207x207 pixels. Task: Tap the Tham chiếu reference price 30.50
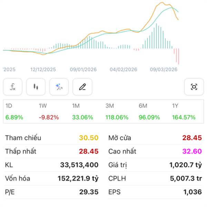click(89, 138)
